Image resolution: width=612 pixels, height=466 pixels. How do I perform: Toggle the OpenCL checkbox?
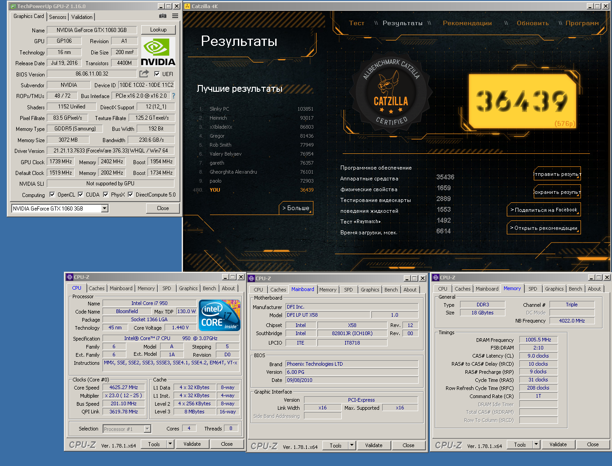[52, 194]
